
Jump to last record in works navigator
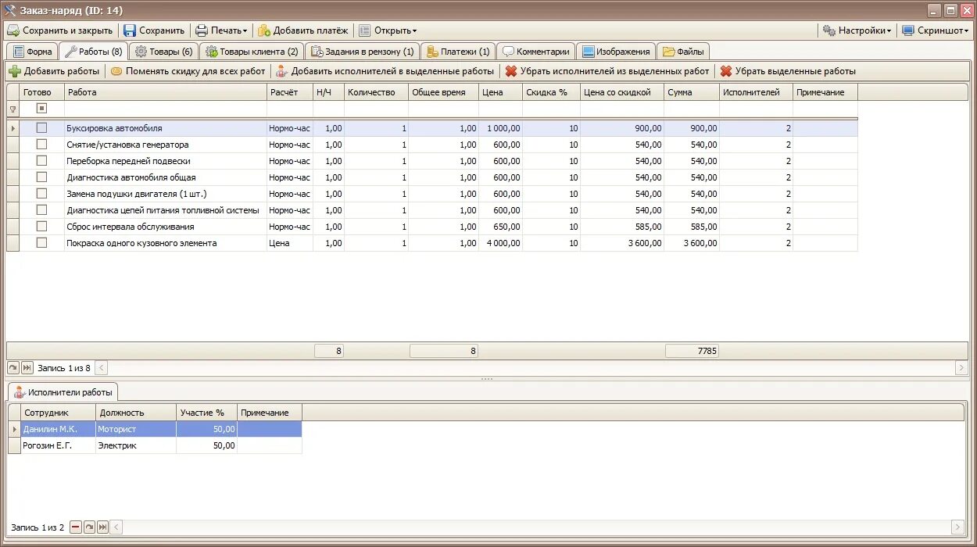[27, 367]
